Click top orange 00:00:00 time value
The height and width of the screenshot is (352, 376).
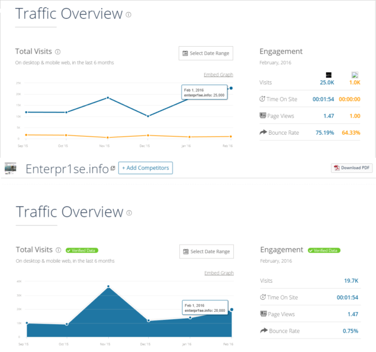coord(349,99)
